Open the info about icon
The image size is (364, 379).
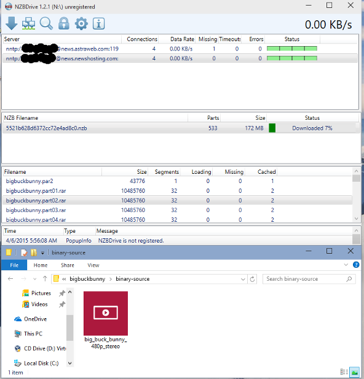click(x=98, y=23)
